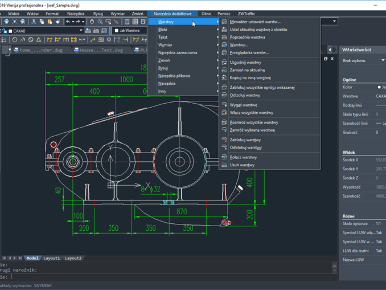Click the Kolor property swatch in Właściwości
The height and width of the screenshot is (290, 386).
(x=379, y=87)
